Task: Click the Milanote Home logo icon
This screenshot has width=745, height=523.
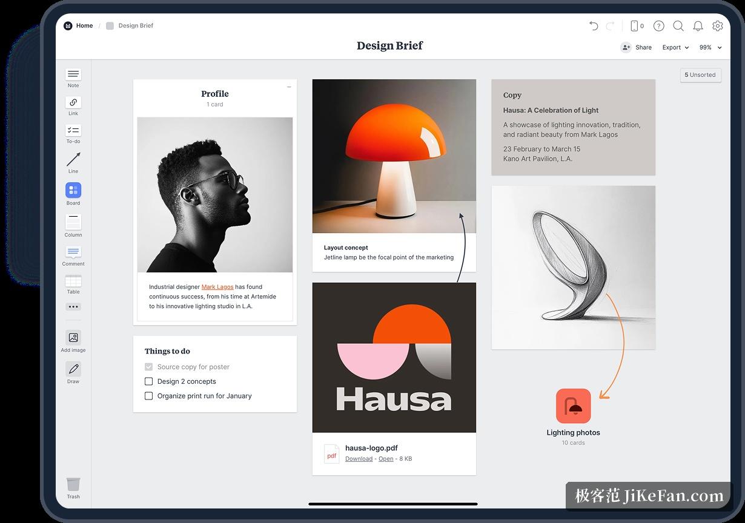Action: [x=68, y=25]
